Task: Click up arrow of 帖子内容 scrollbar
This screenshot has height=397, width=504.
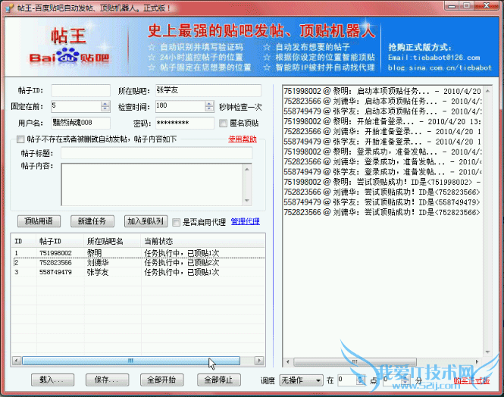Action: pos(247,169)
